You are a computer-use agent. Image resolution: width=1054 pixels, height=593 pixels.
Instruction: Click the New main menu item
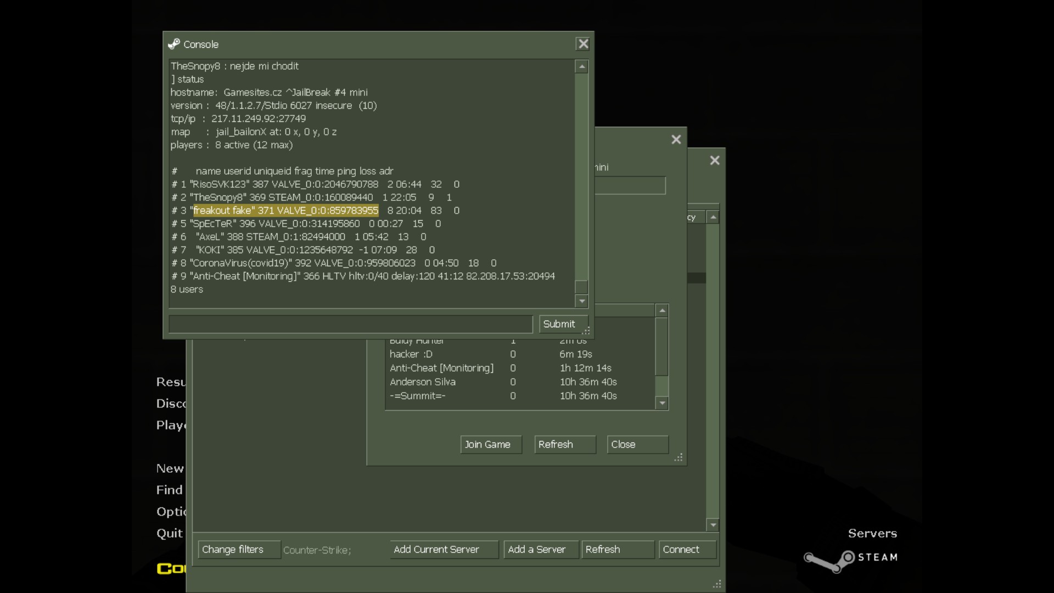(x=170, y=468)
